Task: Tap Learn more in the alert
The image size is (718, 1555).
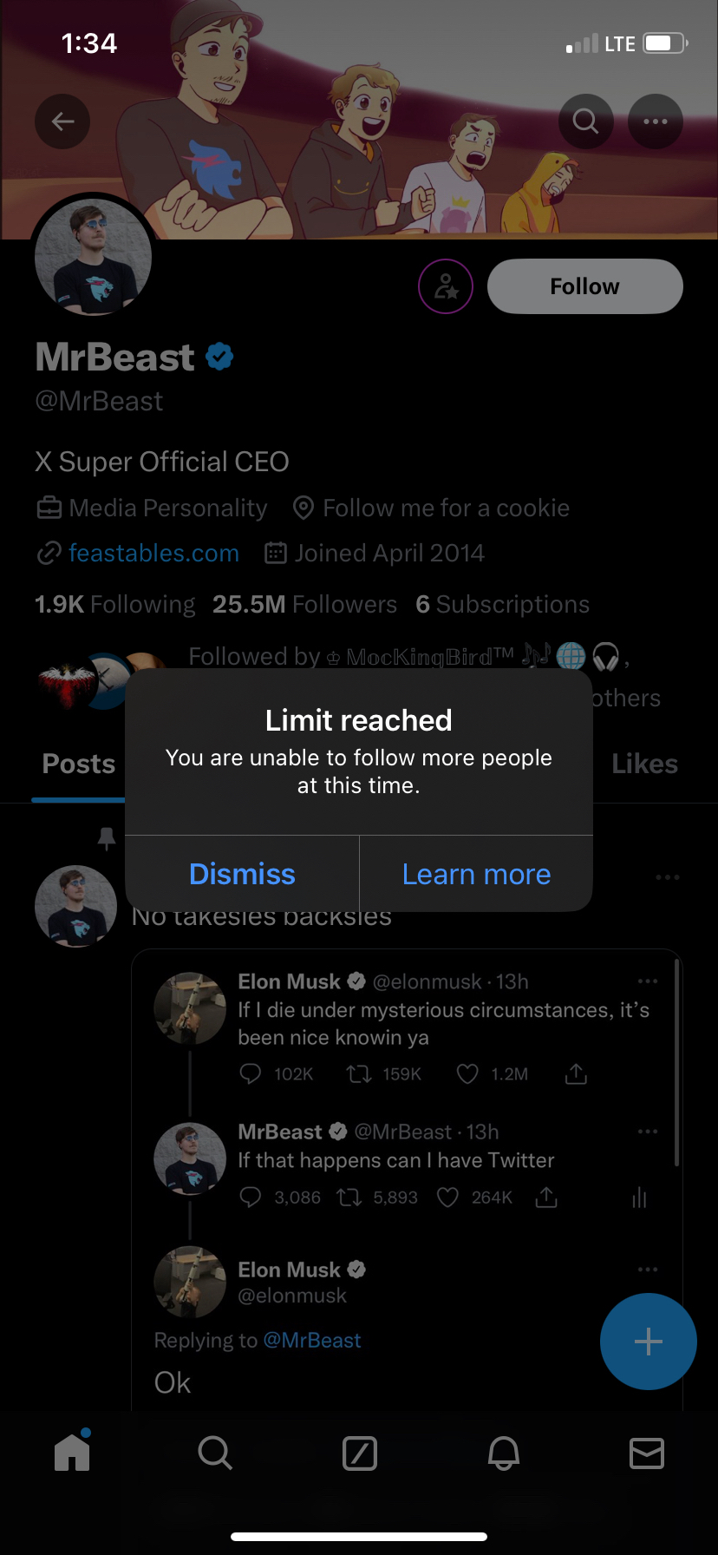Action: click(x=476, y=874)
